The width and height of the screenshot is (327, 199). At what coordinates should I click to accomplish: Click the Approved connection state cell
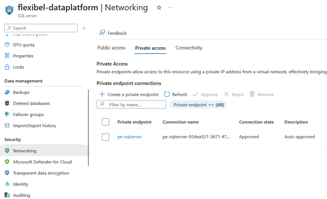click(x=249, y=137)
